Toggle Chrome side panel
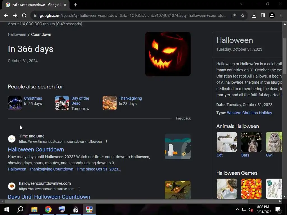 click(263, 16)
